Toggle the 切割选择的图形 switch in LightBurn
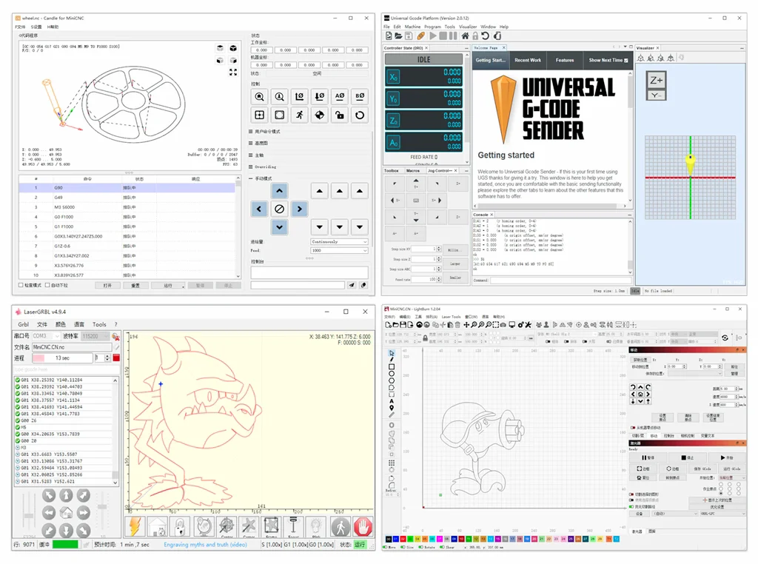758x564 pixels. [631, 494]
